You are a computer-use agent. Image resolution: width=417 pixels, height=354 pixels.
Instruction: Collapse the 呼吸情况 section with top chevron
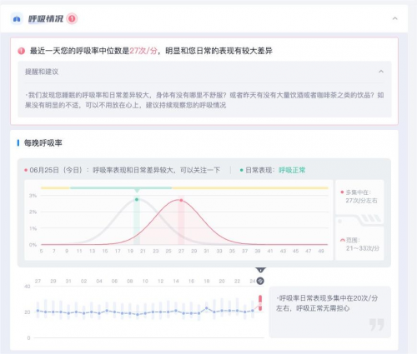click(x=394, y=18)
